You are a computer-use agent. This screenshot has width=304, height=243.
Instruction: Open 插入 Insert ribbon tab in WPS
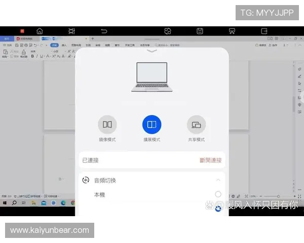(x=64, y=45)
